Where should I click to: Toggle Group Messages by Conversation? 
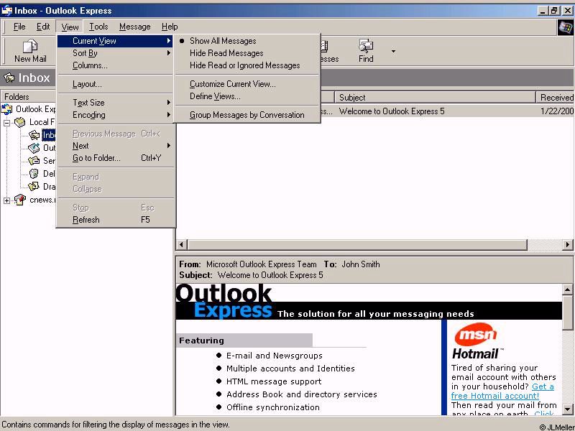(x=247, y=115)
